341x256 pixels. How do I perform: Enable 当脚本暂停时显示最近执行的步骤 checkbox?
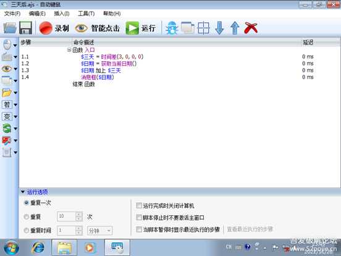(x=139, y=229)
